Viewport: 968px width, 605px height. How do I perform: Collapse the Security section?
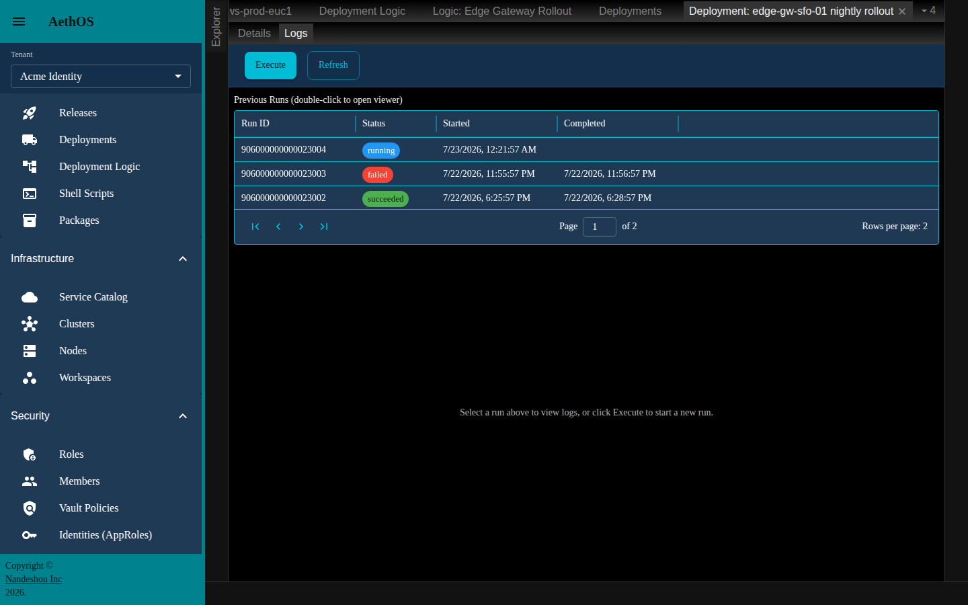(183, 416)
